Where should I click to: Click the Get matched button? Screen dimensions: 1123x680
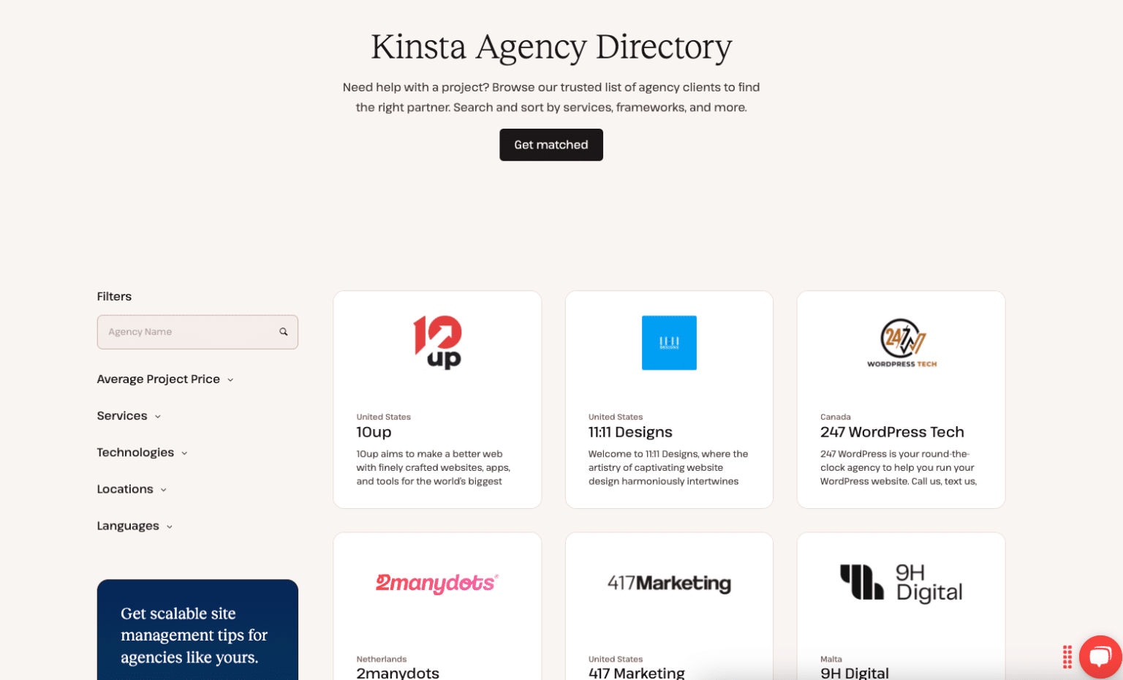pos(551,145)
